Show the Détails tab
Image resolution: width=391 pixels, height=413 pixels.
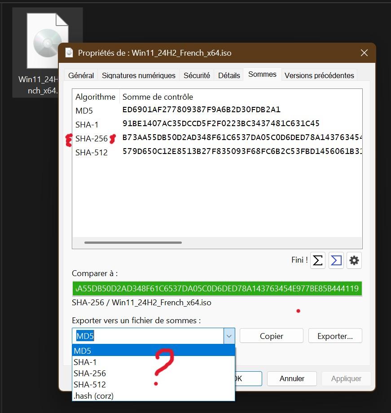tap(229, 75)
